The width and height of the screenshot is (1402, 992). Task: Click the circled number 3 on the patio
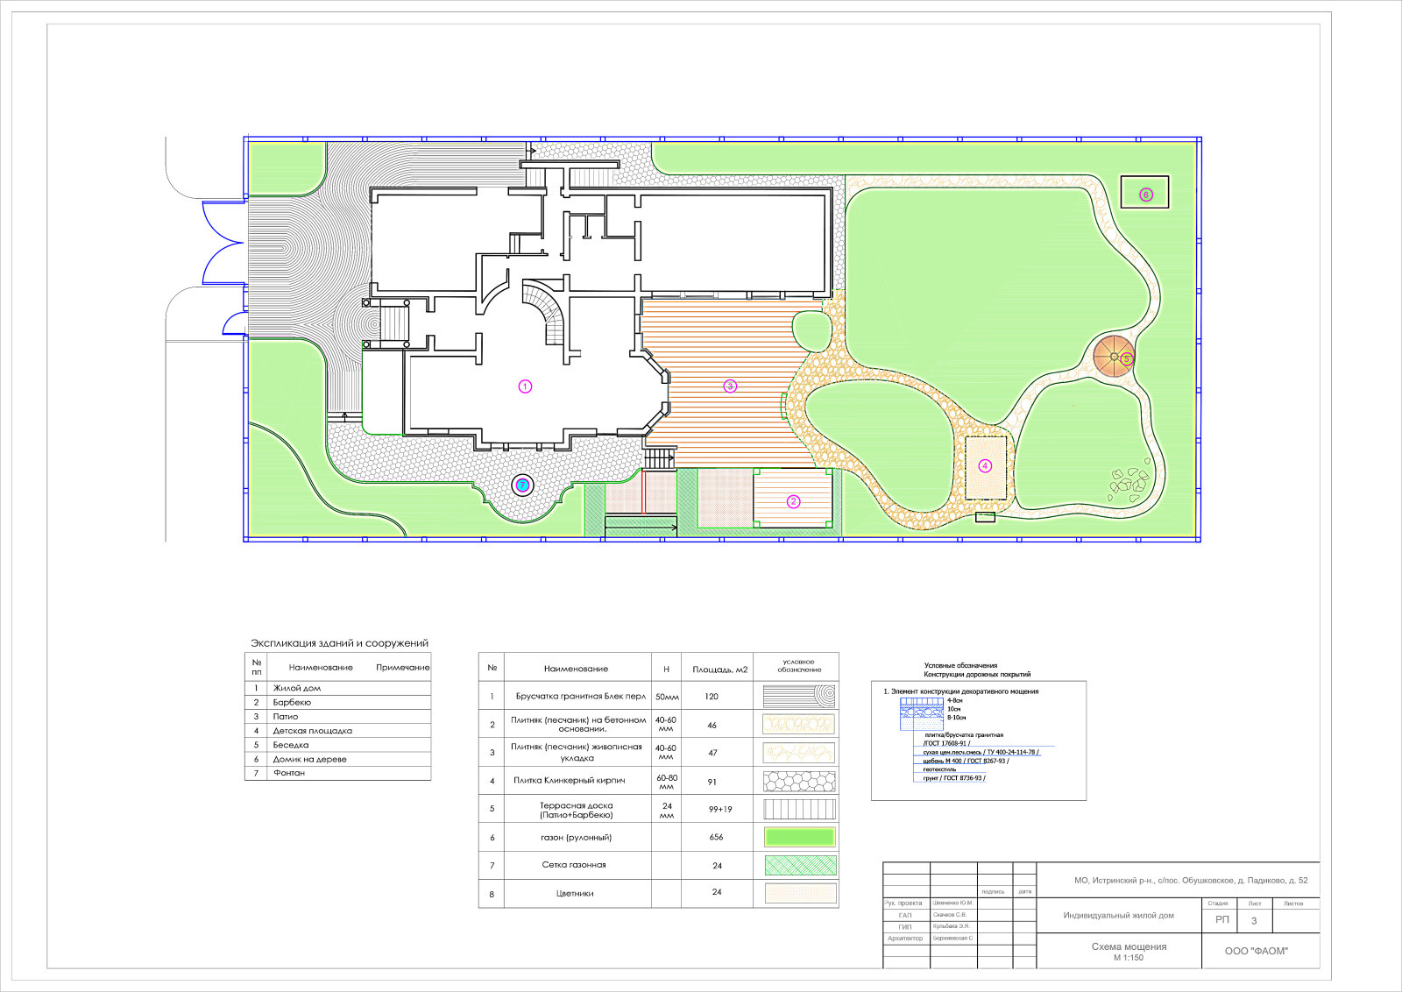(730, 386)
